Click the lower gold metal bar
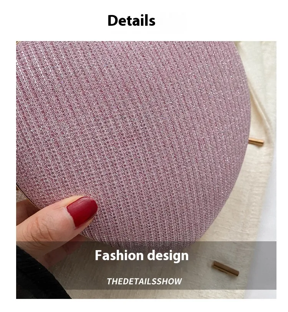This screenshot has height=312, width=288. (x=226, y=269)
